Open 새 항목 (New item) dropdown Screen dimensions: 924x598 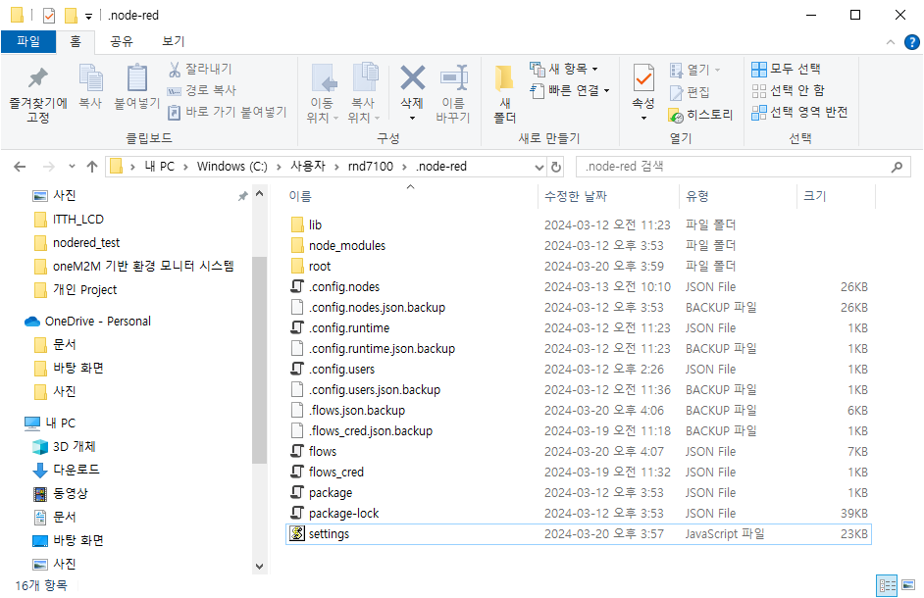[x=564, y=69]
